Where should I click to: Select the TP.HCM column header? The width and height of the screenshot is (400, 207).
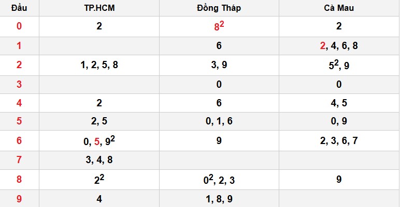(x=99, y=8)
